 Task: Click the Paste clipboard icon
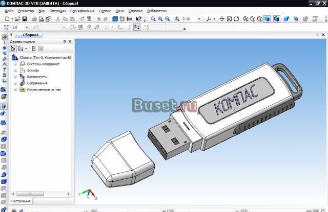72,19
